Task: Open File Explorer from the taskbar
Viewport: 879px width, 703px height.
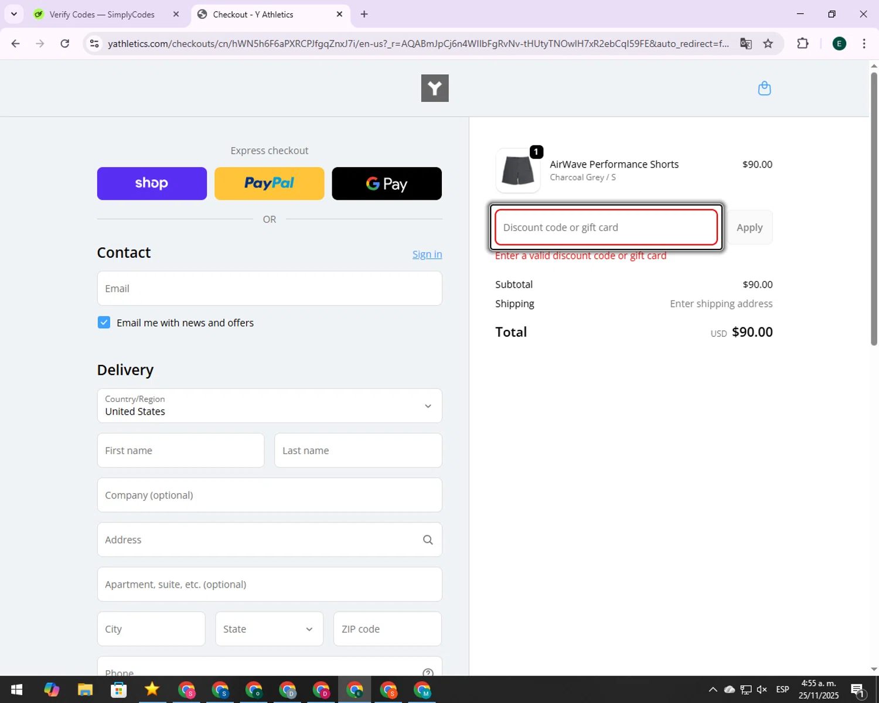Action: (85, 690)
